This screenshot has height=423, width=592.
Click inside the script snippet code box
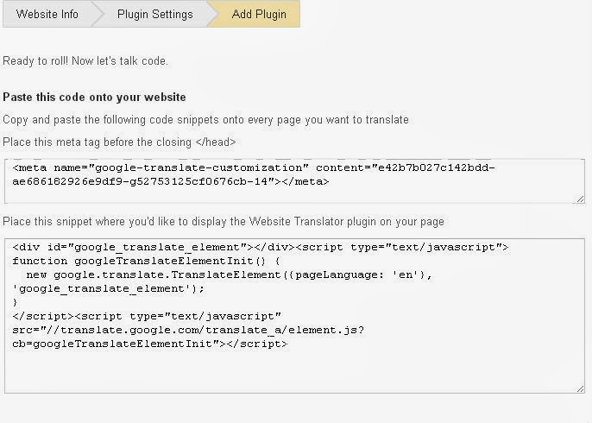pos(294,316)
